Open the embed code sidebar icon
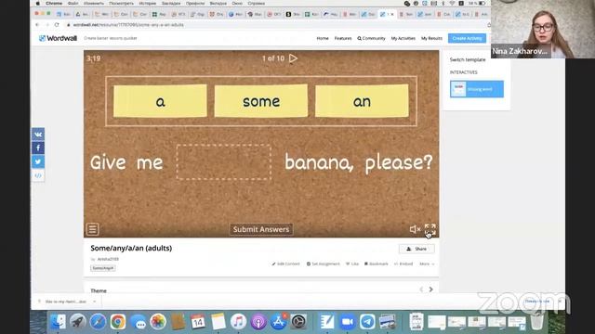This screenshot has height=334, width=595. [x=38, y=175]
